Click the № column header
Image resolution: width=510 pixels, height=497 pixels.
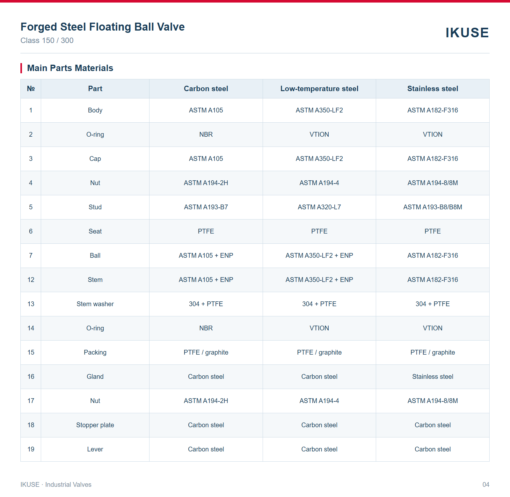coord(31,89)
